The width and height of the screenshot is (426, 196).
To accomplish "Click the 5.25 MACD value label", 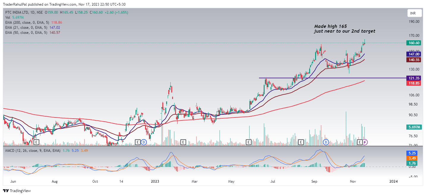I will (412, 153).
